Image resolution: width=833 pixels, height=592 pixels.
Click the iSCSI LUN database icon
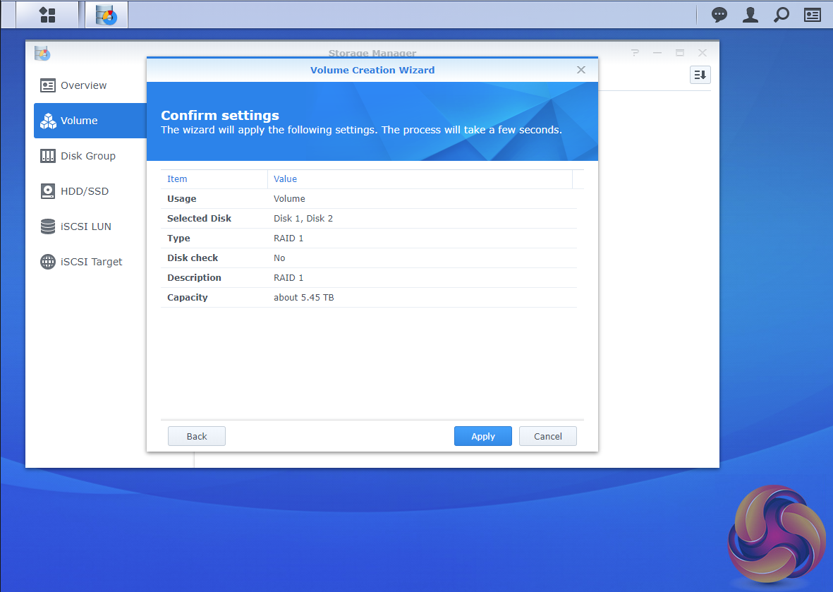[48, 226]
